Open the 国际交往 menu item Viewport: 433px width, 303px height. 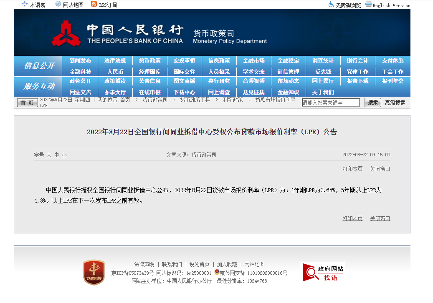[x=185, y=72]
